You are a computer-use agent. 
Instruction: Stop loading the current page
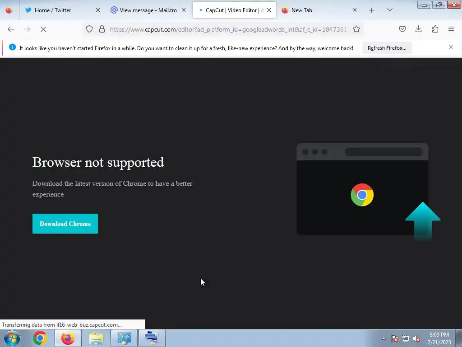43,29
